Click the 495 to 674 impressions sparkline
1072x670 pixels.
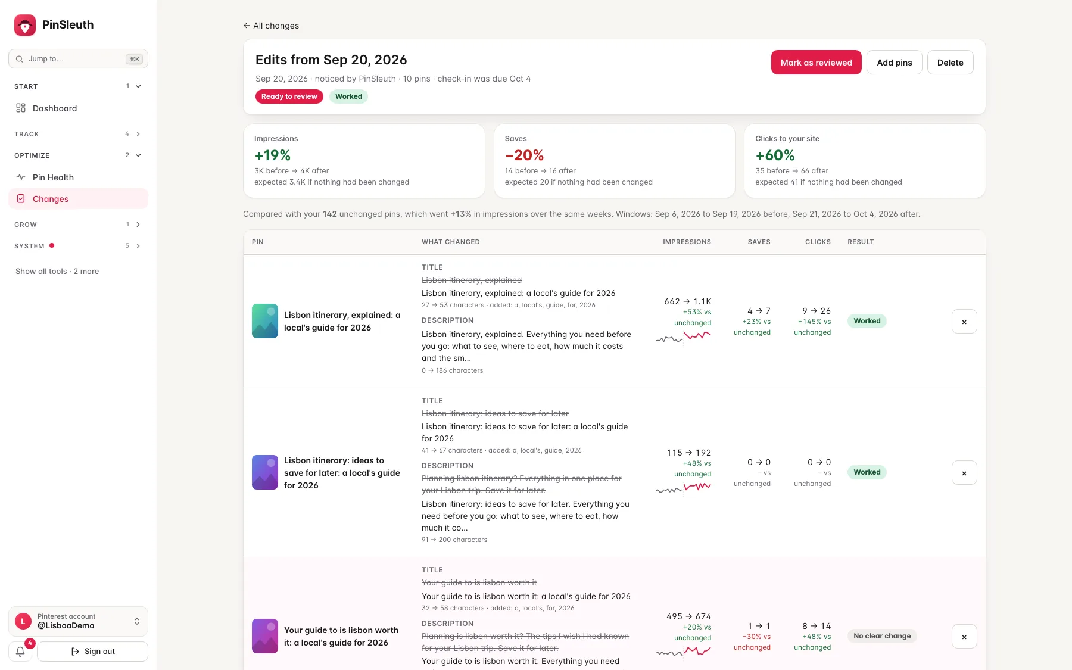(683, 652)
